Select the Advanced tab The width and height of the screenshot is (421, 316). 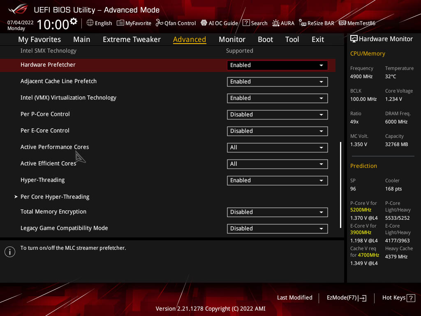click(x=190, y=39)
